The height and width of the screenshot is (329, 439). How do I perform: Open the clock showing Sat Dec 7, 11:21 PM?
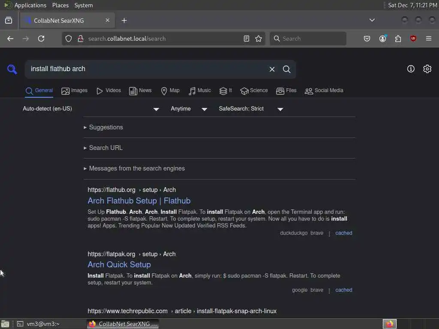[412, 5]
